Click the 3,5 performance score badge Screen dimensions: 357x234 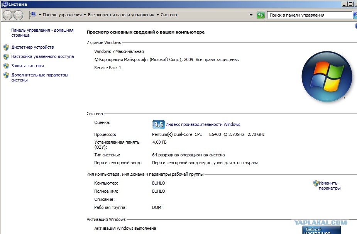coord(158,124)
